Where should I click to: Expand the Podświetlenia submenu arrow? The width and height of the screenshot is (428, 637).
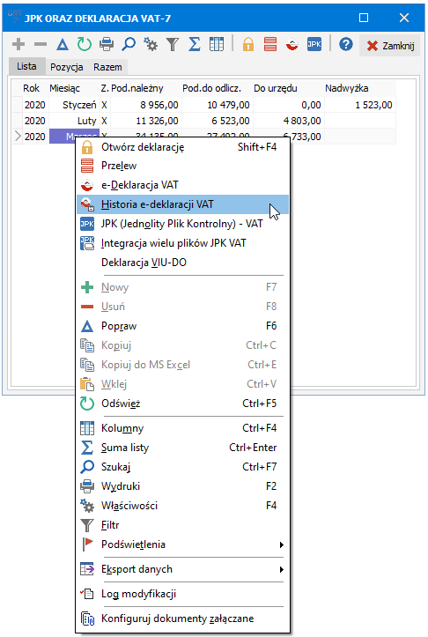[282, 544]
